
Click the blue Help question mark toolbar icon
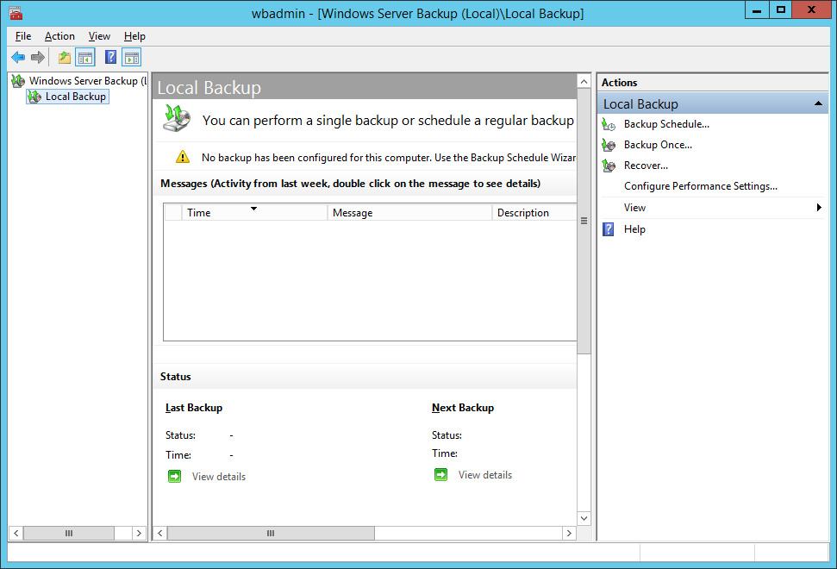click(x=110, y=58)
